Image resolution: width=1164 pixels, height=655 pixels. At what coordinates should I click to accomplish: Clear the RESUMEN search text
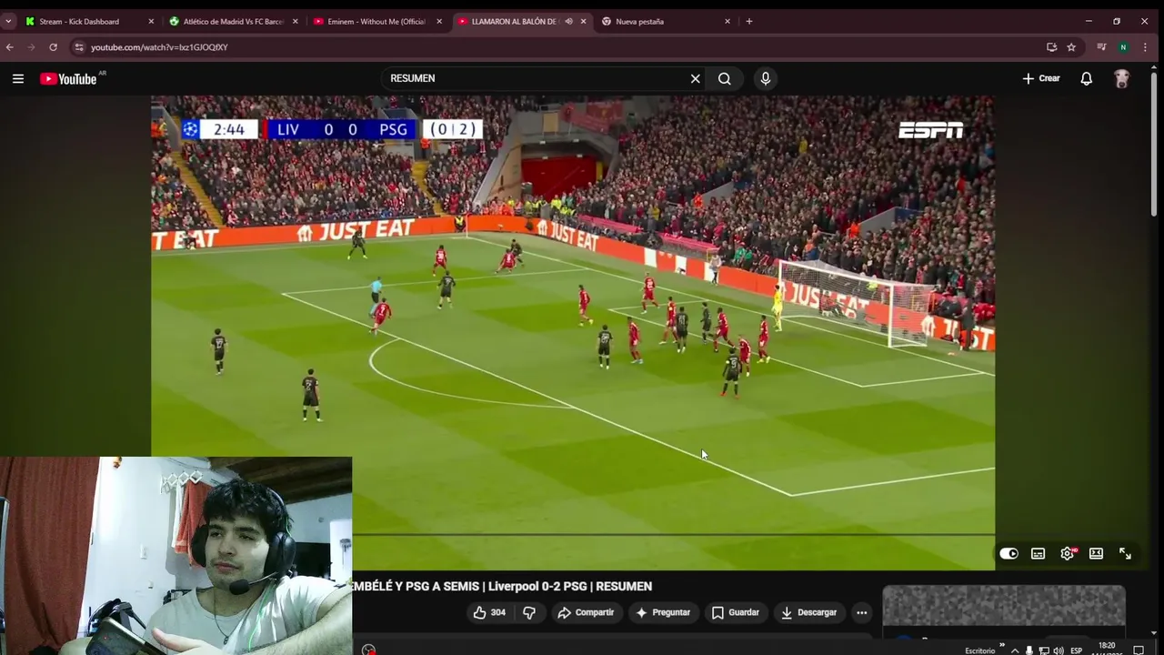[696, 78]
